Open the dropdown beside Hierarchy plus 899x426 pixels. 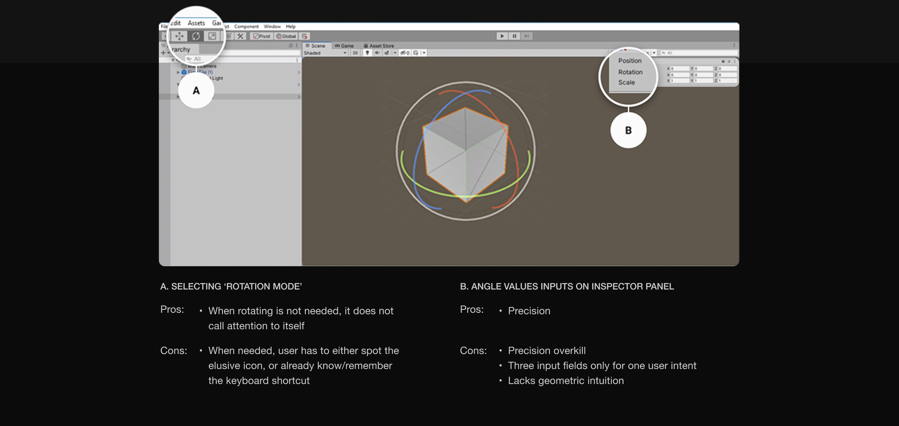point(168,53)
